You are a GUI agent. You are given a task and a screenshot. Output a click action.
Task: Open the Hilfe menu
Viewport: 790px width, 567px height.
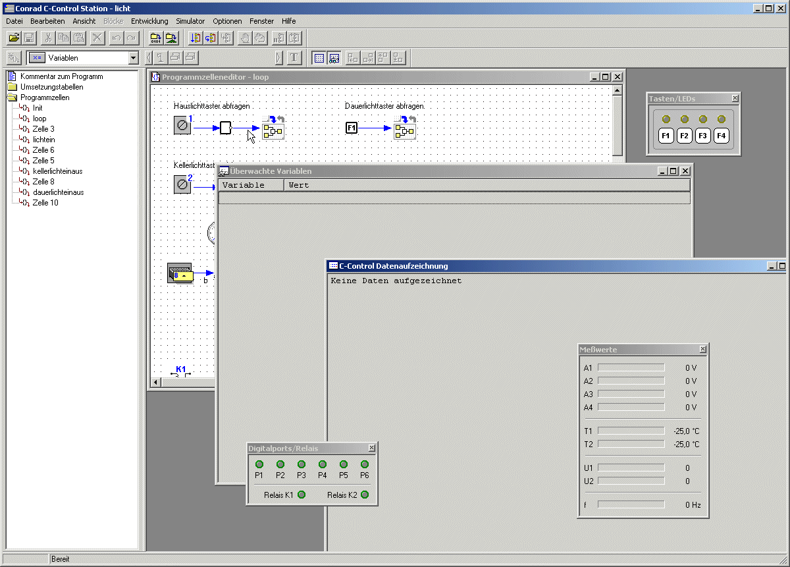pyautogui.click(x=289, y=21)
